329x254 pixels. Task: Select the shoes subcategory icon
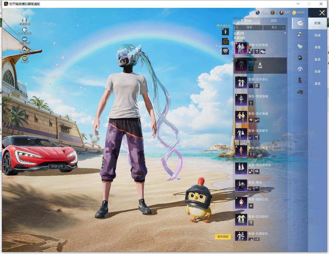300,92
